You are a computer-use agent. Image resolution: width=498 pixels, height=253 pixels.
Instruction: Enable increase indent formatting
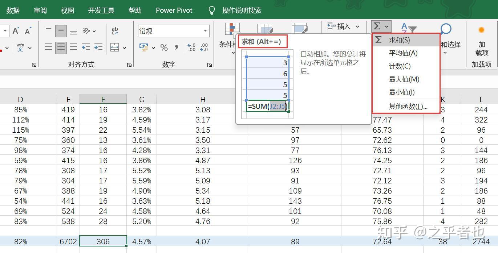point(98,47)
